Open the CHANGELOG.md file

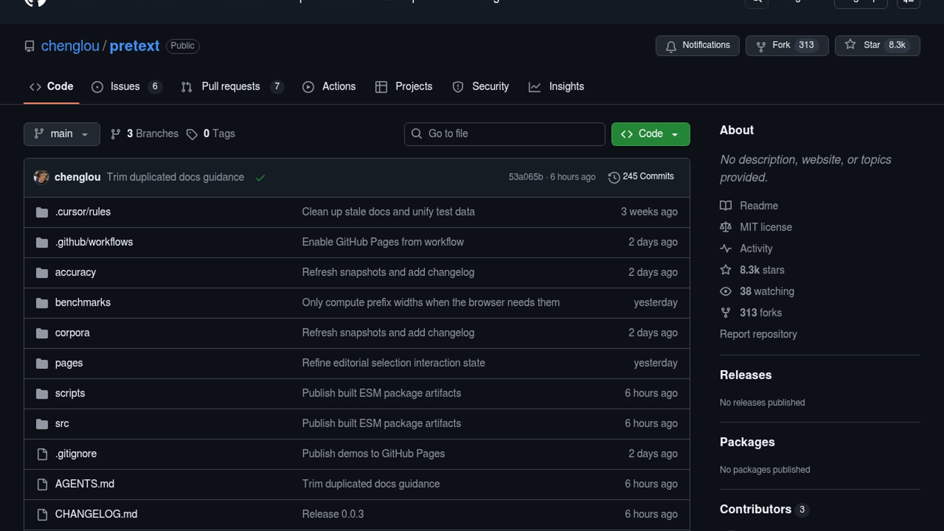[96, 514]
